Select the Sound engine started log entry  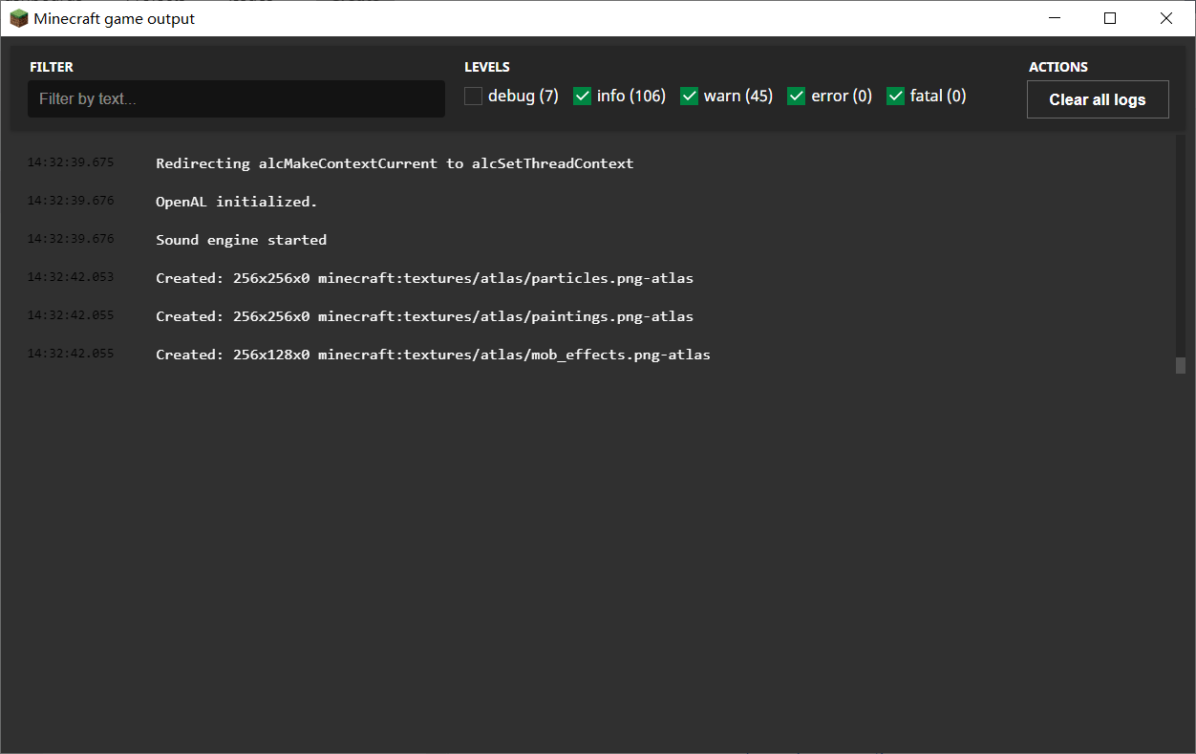(x=241, y=240)
